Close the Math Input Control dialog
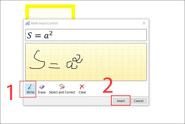Screen dimensions: 185x124 tap(144, 23)
